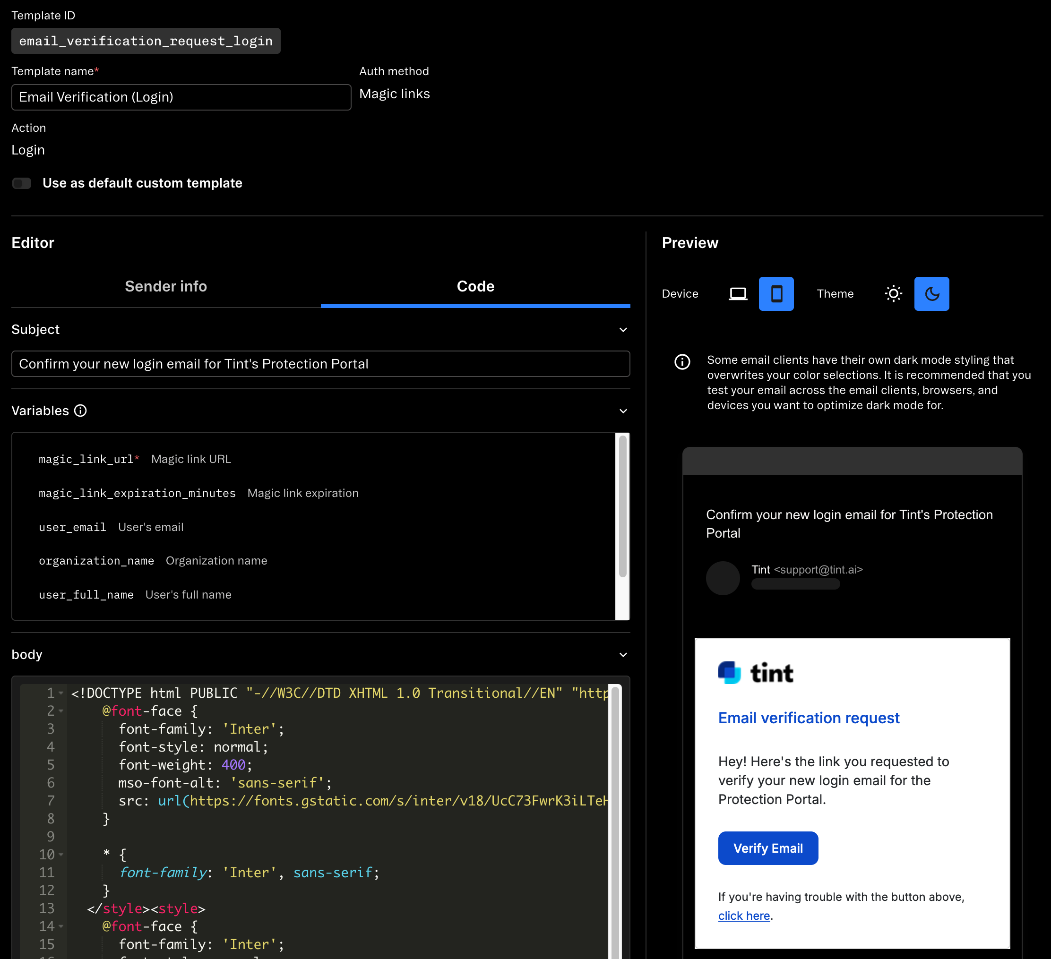This screenshot has width=1051, height=959.
Task: Collapse the code fold at line 10
Action: coord(60,854)
